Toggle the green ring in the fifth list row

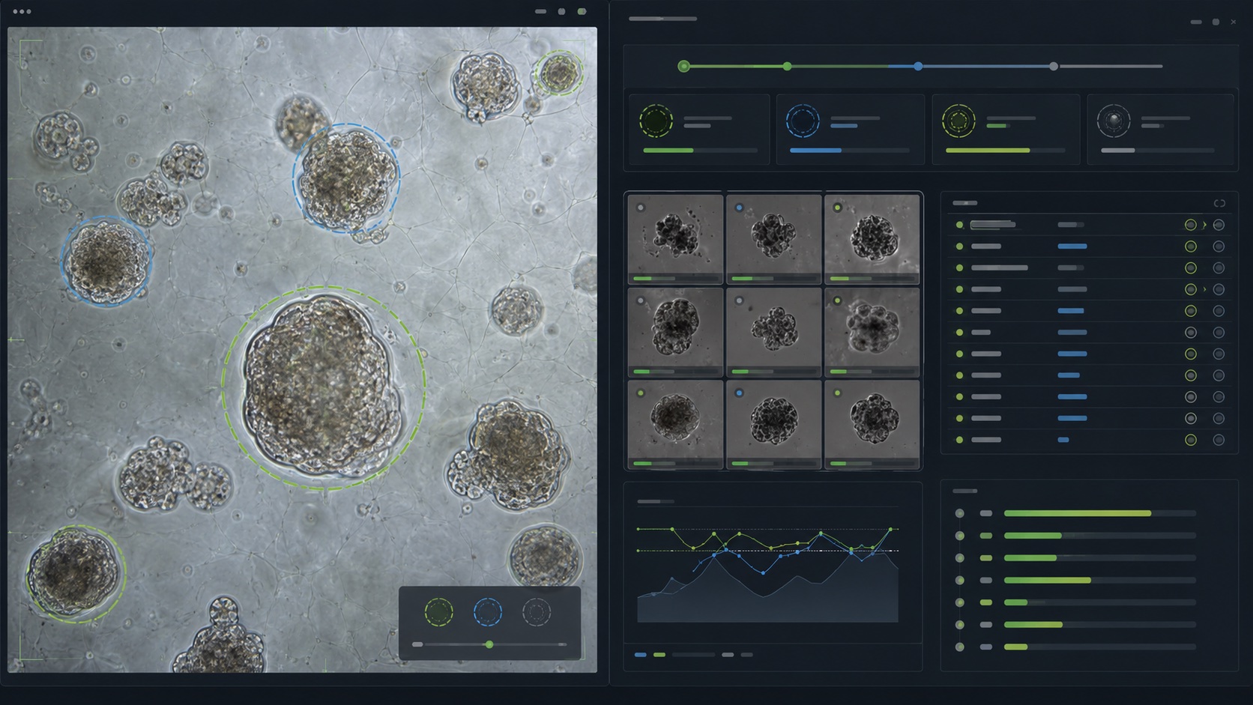click(1190, 311)
